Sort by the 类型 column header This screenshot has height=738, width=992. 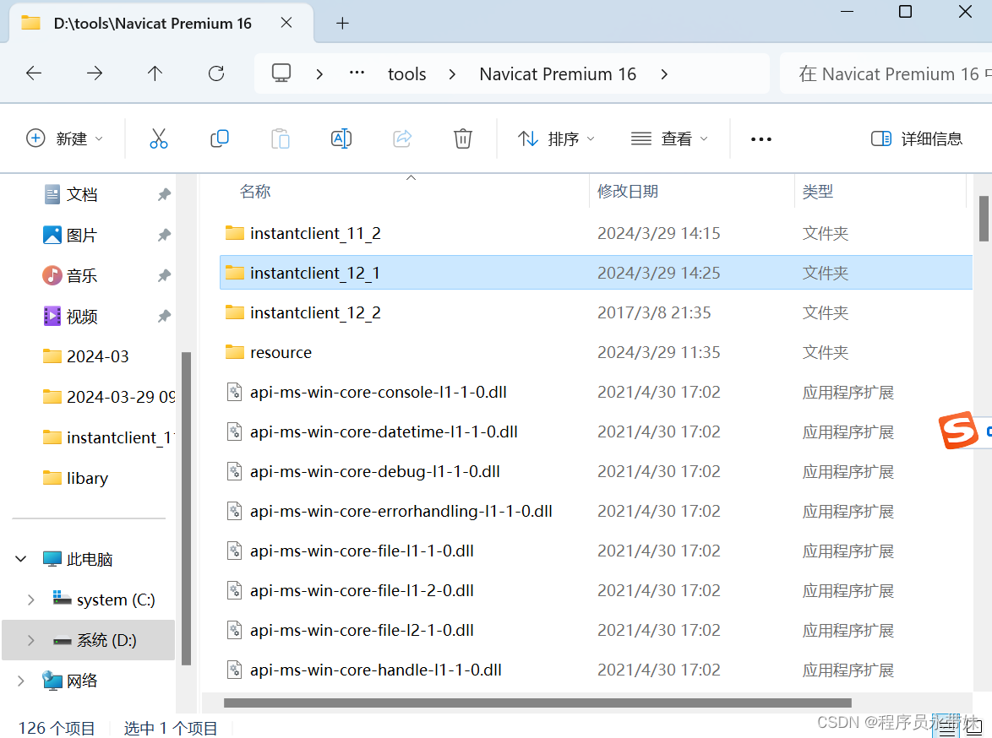coord(817,191)
